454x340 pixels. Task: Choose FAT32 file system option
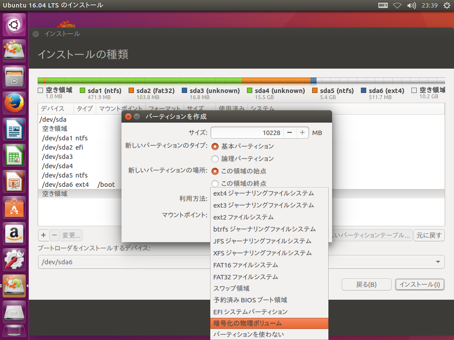pyautogui.click(x=269, y=277)
